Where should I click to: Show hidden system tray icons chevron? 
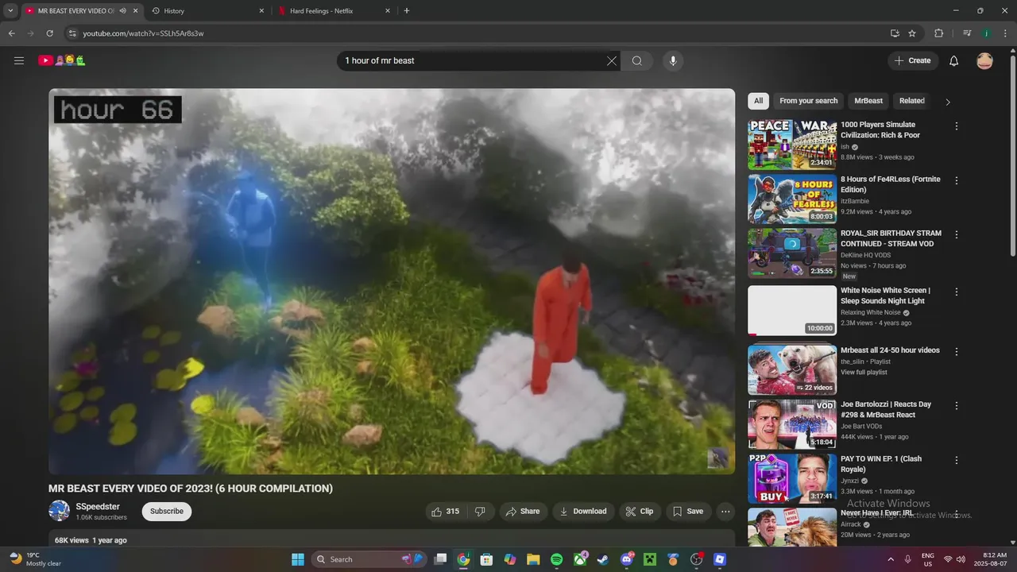point(890,559)
